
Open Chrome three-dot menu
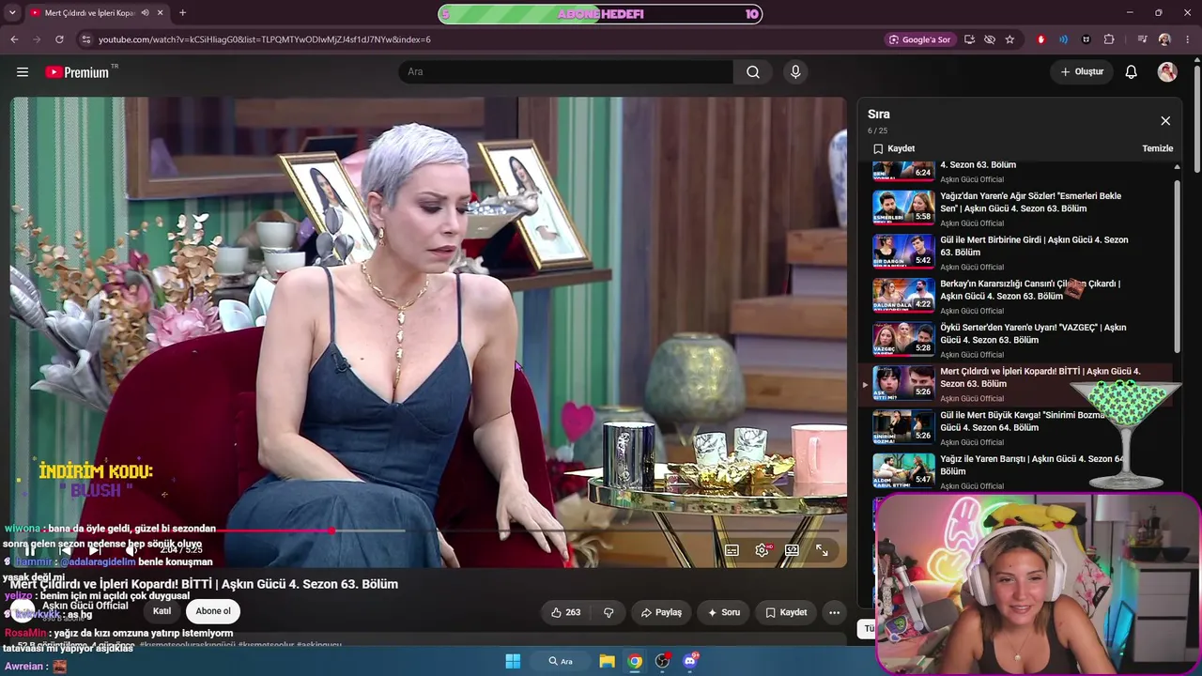[1188, 39]
